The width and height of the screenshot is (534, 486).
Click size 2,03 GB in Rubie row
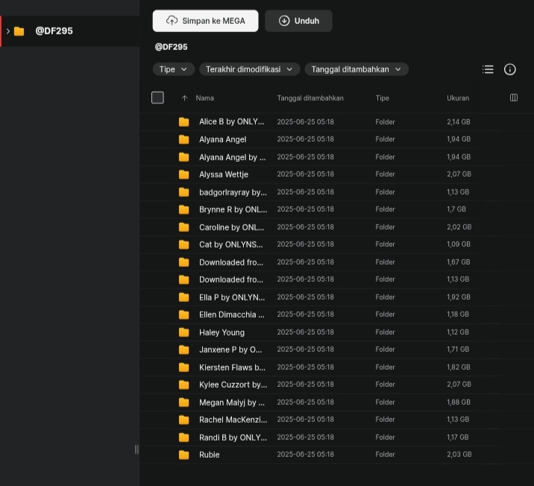click(459, 455)
